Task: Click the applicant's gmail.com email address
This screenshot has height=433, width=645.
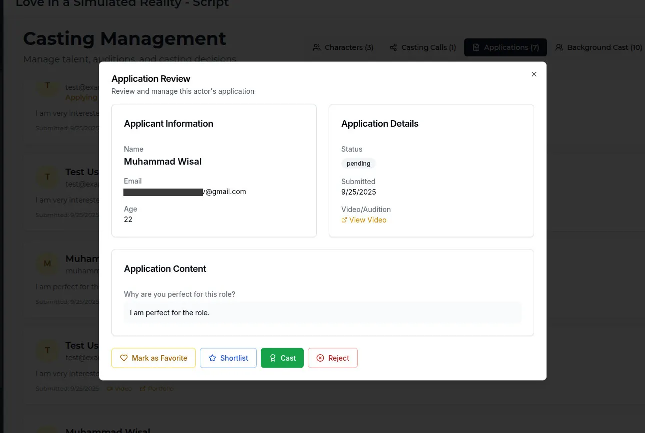Action: tap(185, 192)
